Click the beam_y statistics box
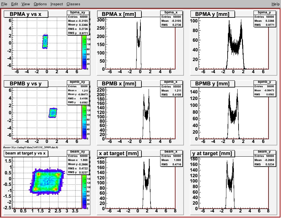The height and width of the screenshot is (218, 281). click(265, 158)
